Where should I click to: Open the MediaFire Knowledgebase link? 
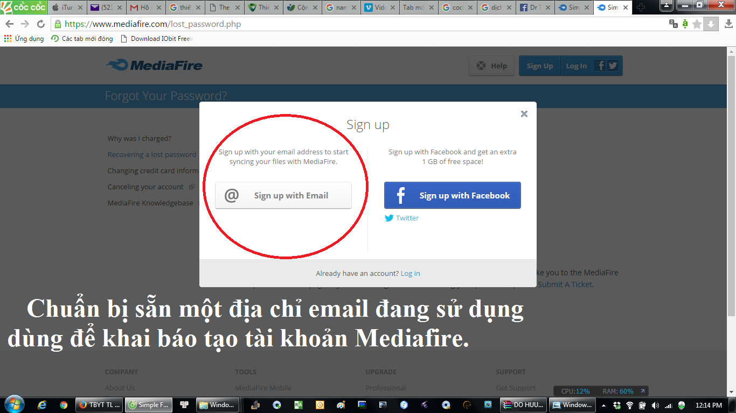pyautogui.click(x=150, y=203)
